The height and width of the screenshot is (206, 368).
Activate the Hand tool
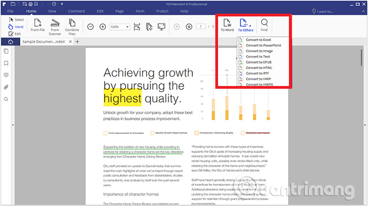point(16,27)
